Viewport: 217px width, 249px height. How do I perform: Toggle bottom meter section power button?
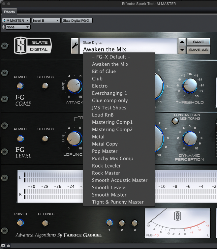click(x=20, y=223)
